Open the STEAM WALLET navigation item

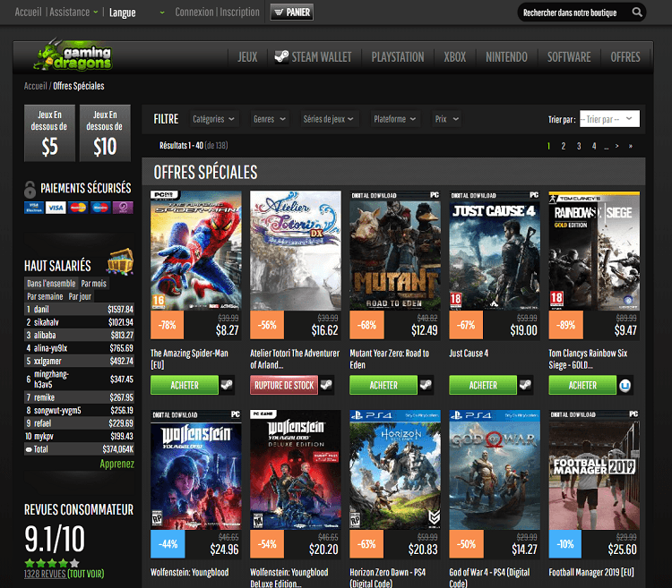pos(314,57)
